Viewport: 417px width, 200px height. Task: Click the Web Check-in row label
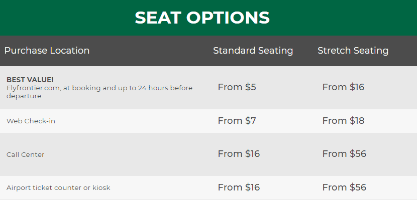point(31,121)
